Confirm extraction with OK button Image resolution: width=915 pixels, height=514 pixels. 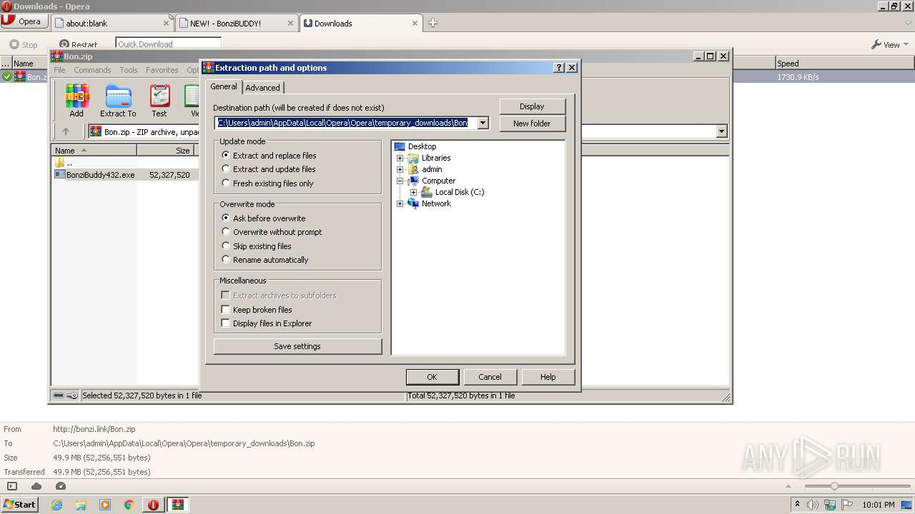432,377
